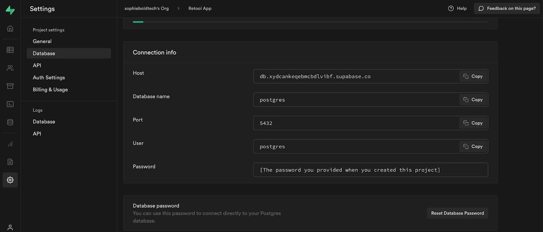The height and width of the screenshot is (232, 543).
Task: Open the API docs document icon
Action: tap(10, 162)
